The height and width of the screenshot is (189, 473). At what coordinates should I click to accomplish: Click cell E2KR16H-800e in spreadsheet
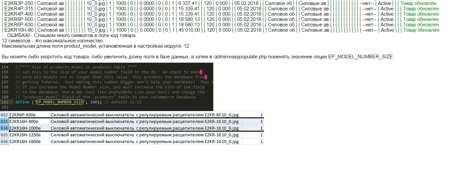point(29,122)
